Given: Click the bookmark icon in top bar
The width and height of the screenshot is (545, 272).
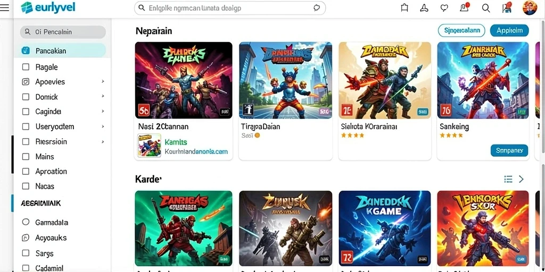Looking at the screenshot, I should (404, 8).
